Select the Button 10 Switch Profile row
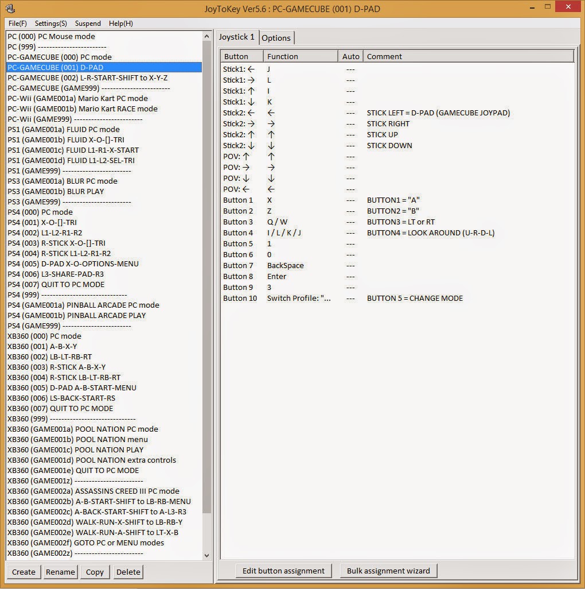 (x=398, y=299)
